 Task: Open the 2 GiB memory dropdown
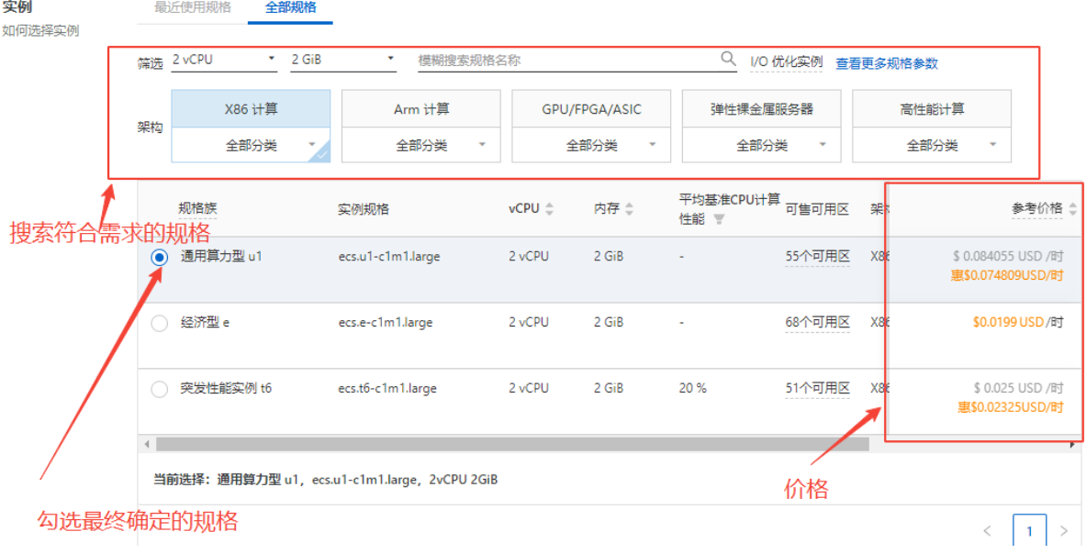tap(342, 60)
